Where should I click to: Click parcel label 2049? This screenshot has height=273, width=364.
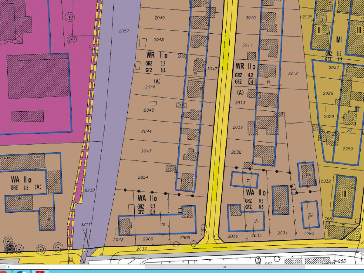159,18
